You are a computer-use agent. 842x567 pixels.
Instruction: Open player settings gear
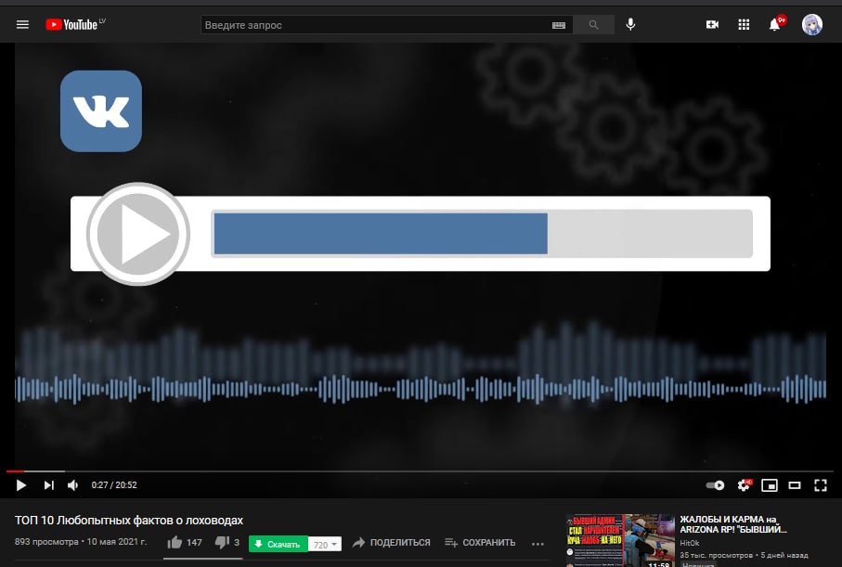[745, 485]
